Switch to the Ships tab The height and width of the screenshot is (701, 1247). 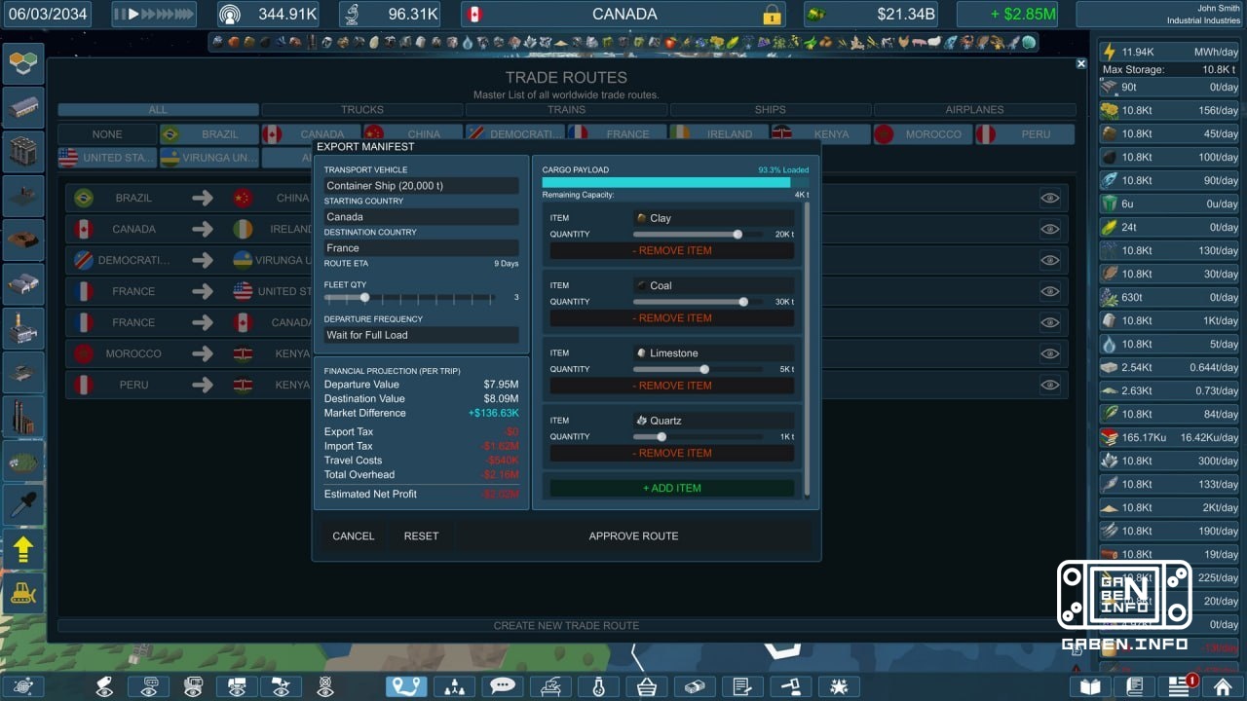[770, 110]
